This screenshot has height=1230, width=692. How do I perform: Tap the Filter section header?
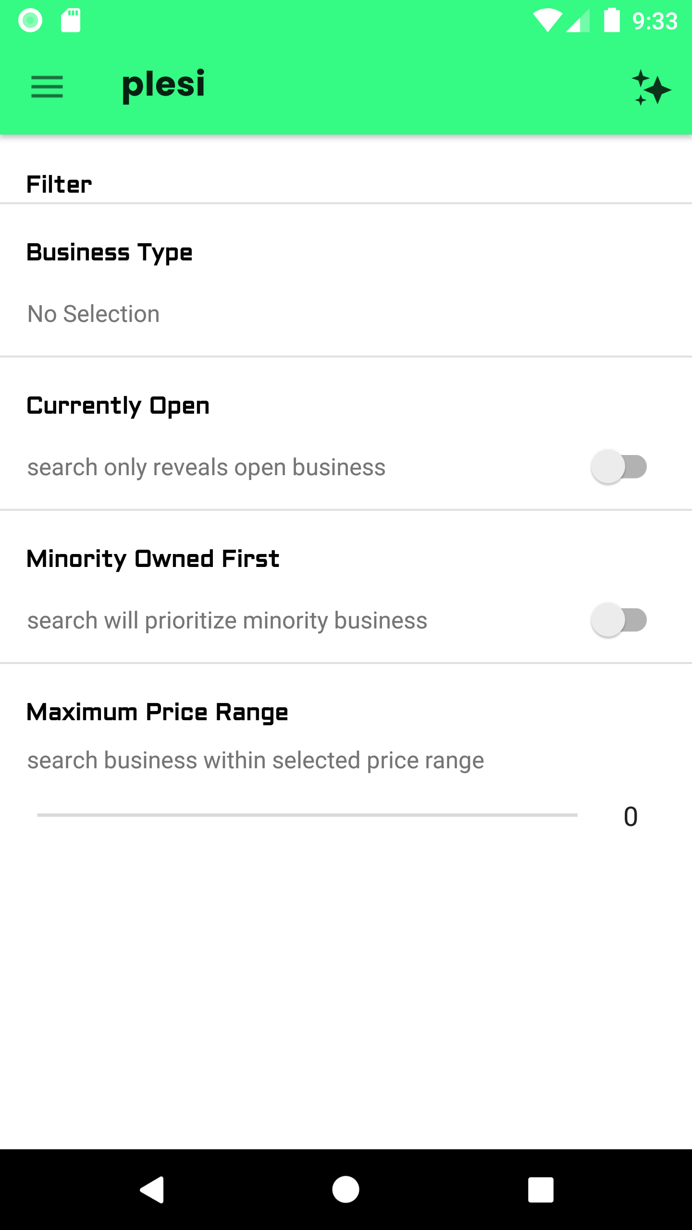[59, 184]
